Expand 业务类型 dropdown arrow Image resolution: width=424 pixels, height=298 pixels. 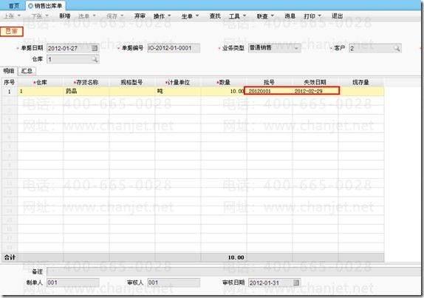[x=296, y=48]
